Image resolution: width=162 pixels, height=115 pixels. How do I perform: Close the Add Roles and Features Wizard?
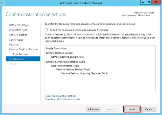pyautogui.click(x=156, y=3)
